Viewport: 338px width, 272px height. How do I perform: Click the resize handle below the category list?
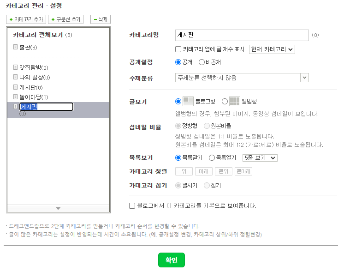[x=58, y=208]
